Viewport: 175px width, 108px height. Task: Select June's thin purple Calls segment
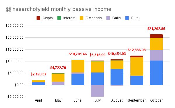pyautogui.click(x=78, y=73)
